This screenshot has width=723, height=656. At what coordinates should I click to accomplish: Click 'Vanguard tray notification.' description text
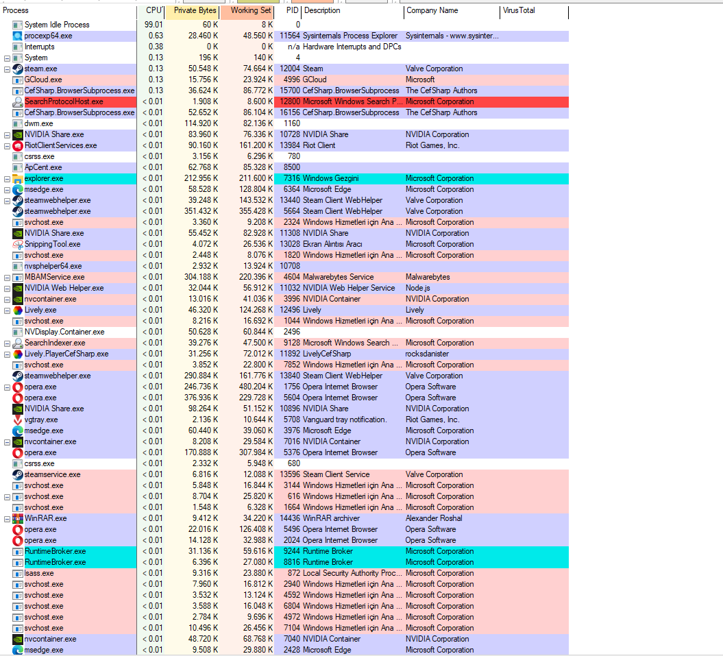click(x=345, y=420)
